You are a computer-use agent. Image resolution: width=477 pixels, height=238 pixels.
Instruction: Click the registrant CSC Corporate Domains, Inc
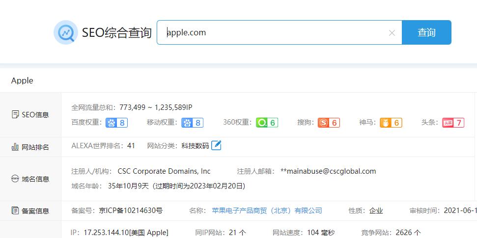(x=164, y=171)
